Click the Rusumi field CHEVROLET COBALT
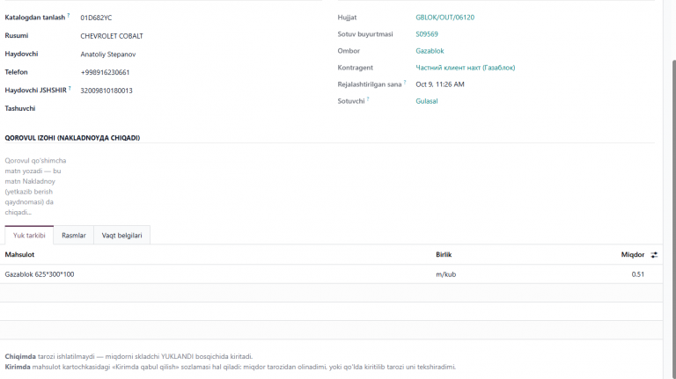676x379 pixels. pos(112,36)
